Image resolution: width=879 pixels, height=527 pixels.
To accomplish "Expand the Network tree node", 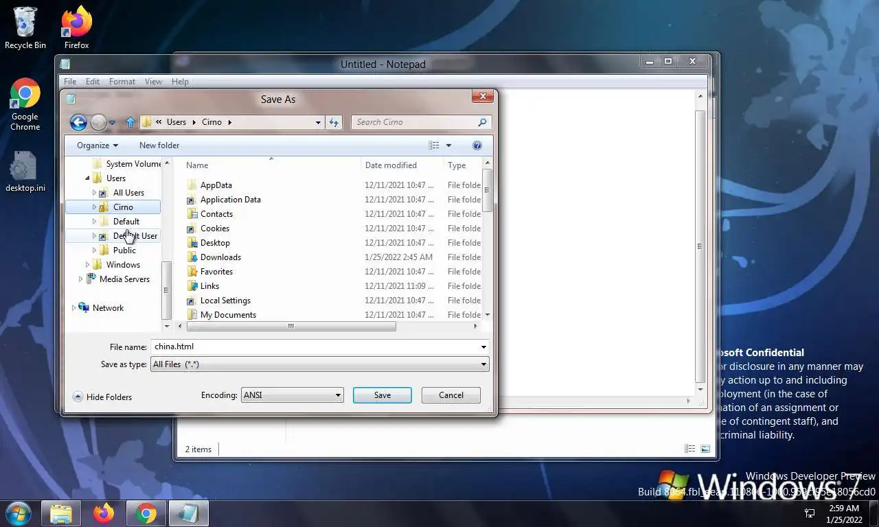I will [x=73, y=308].
